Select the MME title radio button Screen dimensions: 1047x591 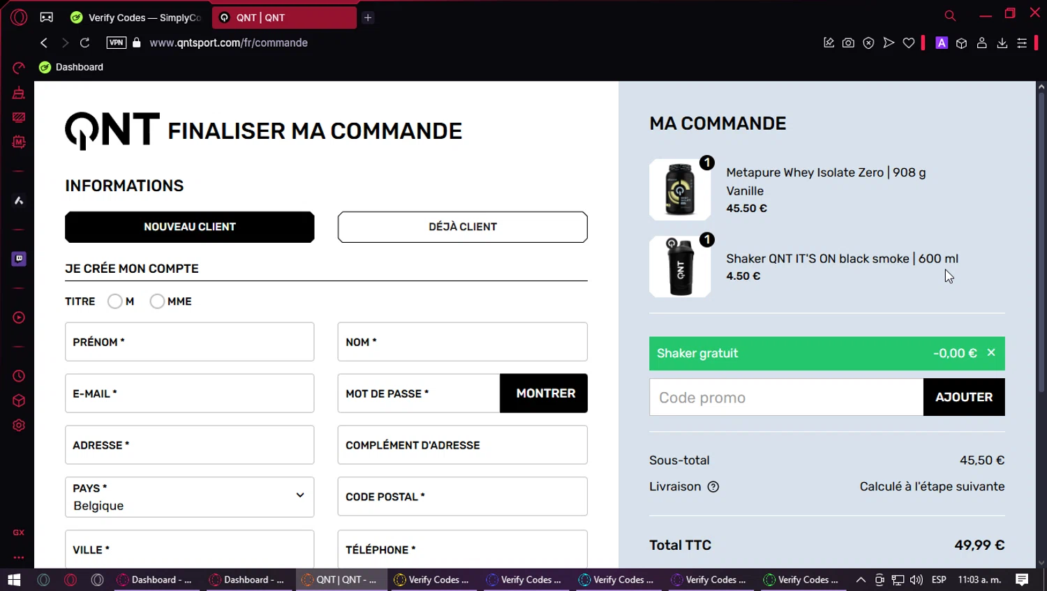point(157,301)
